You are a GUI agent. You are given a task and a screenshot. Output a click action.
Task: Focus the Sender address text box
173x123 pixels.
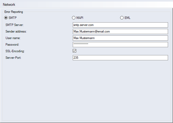click(x=120, y=31)
